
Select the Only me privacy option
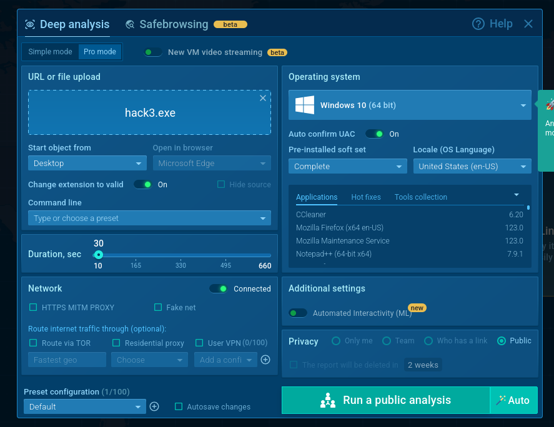336,341
